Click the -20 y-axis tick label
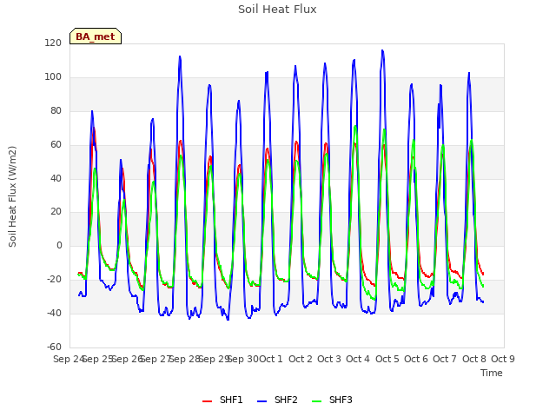556x417 pixels. pyautogui.click(x=54, y=279)
